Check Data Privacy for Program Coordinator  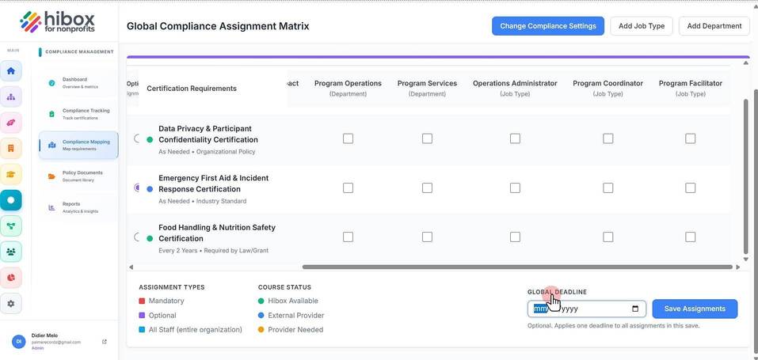tap(608, 138)
